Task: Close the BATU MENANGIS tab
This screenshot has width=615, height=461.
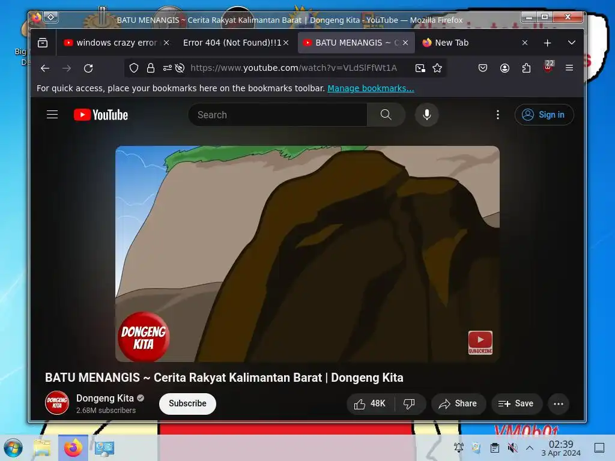Action: (x=405, y=43)
